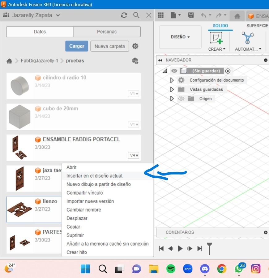Step forward one timeline feature

[x=190, y=249]
